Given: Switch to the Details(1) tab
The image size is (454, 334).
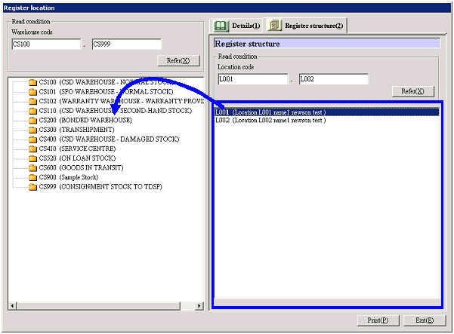Looking at the screenshot, I should pos(236,26).
